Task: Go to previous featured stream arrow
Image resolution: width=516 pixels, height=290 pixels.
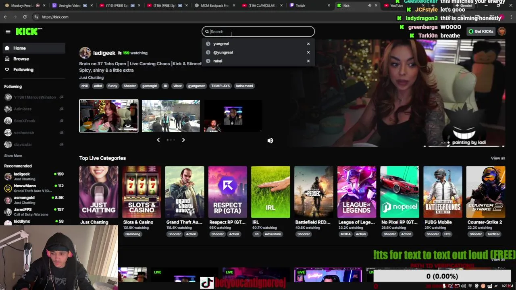Action: [x=158, y=140]
